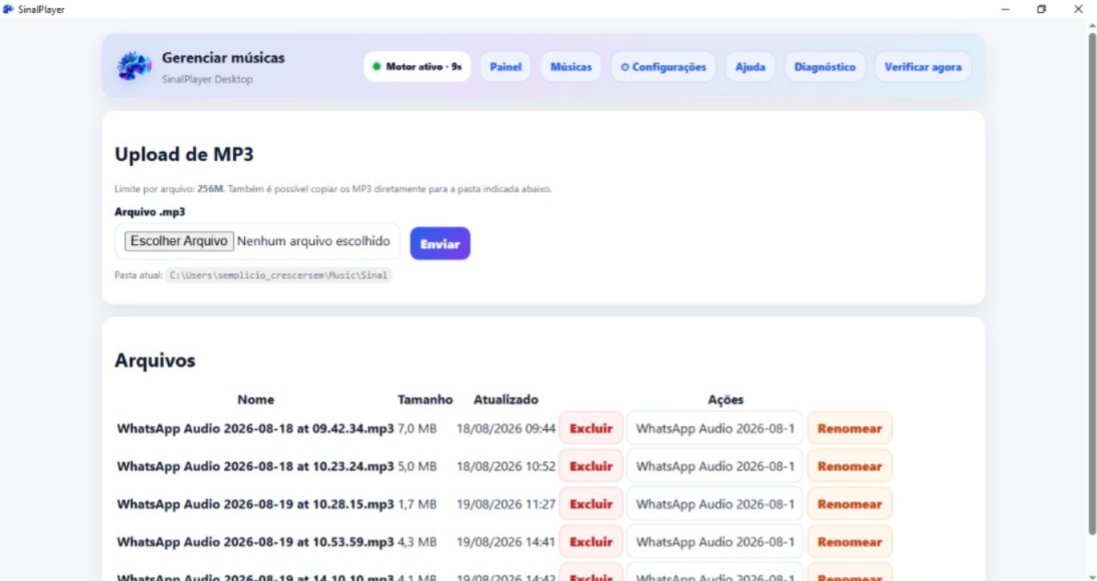
Task: Open the Ajuda page
Action: [x=750, y=67]
